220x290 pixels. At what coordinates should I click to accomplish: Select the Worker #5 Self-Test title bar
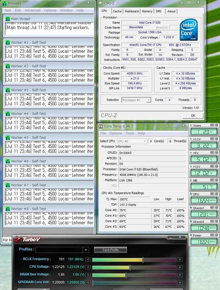point(48,138)
